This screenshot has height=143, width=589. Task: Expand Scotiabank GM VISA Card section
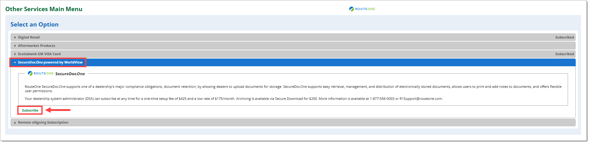point(293,54)
